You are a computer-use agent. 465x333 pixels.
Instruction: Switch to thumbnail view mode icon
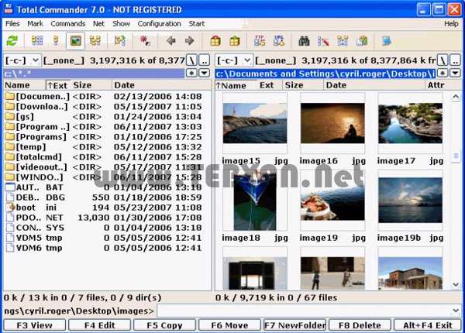77,40
